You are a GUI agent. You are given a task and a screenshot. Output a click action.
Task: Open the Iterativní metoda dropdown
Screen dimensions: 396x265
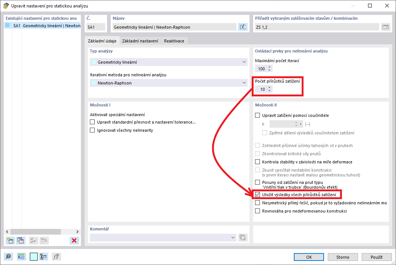[x=245, y=83]
